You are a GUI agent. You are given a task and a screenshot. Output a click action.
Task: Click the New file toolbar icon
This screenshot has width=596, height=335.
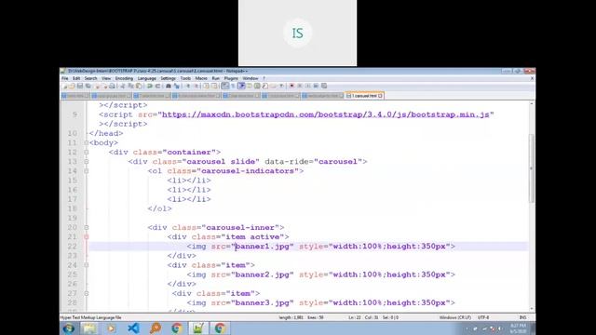tap(65, 87)
